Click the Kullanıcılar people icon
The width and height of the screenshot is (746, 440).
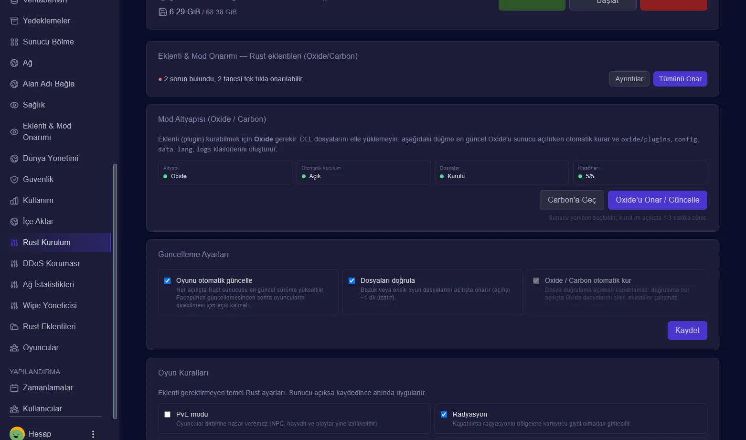click(14, 409)
